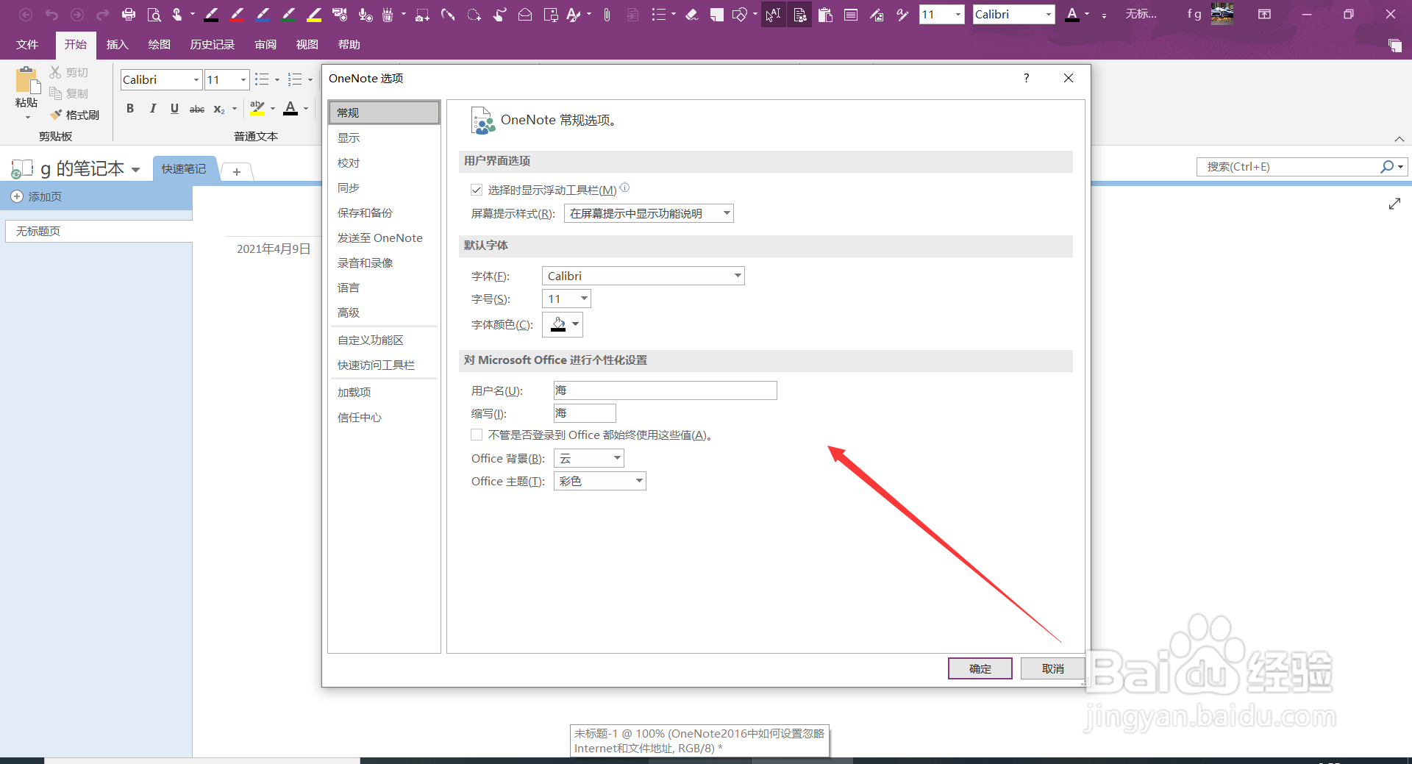Toggle Italic formatting in ribbon
1412x764 pixels.
[x=152, y=109]
